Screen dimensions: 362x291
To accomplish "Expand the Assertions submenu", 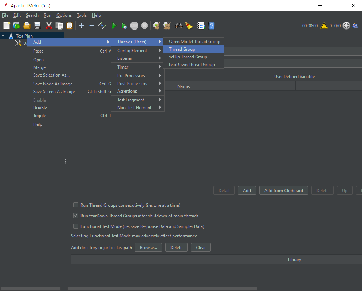I will [x=138, y=91].
